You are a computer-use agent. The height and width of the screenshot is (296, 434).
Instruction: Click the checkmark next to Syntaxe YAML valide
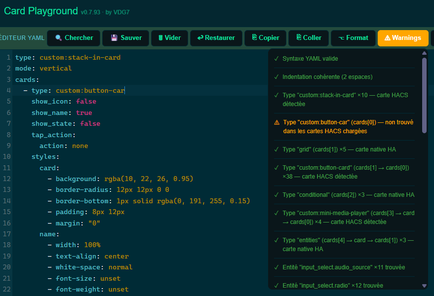tap(276, 59)
